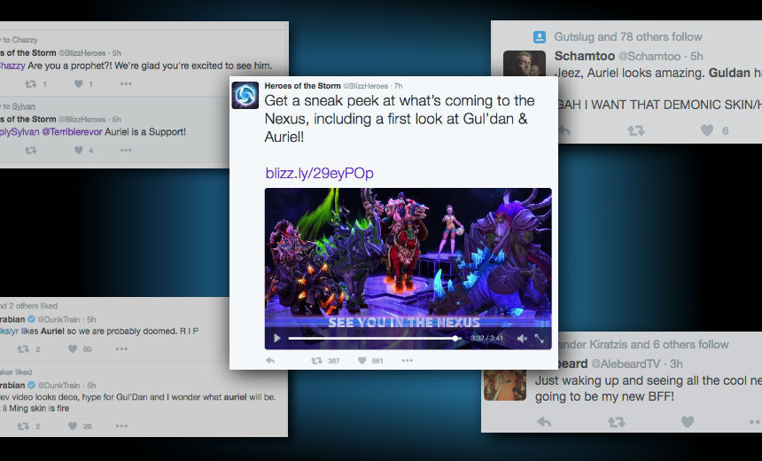Screen dimensions: 762x461
Task: Retweet the 'hype for Gul'Dan' tweet
Action: click(23, 426)
